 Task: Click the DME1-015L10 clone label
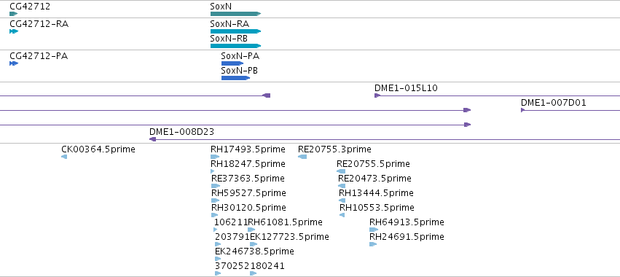[x=406, y=88]
